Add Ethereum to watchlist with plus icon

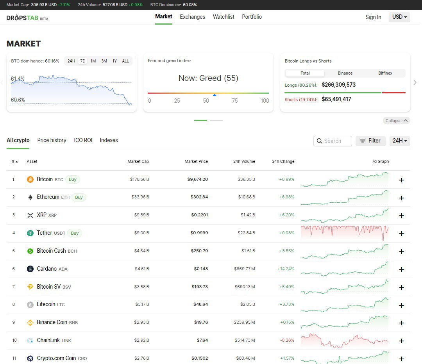tap(402, 198)
